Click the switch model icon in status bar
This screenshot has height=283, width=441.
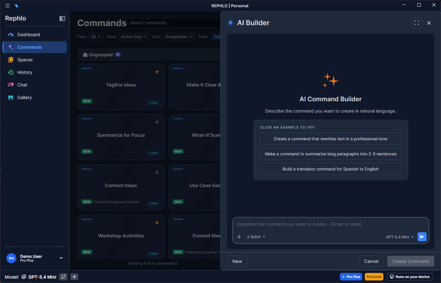63,277
